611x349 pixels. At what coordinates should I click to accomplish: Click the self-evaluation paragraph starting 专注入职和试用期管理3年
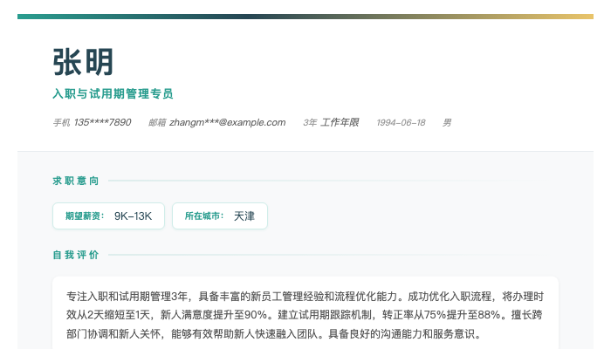pos(305,315)
